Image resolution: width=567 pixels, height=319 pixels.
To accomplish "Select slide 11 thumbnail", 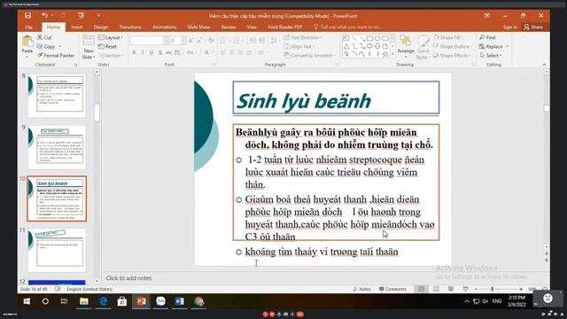I will (x=57, y=250).
